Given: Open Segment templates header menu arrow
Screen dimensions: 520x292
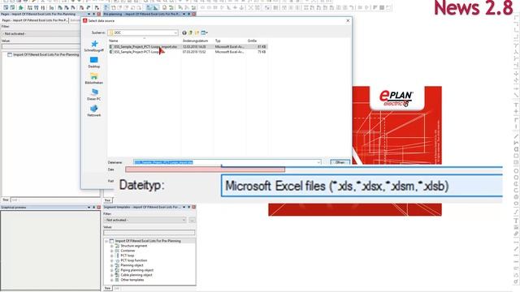Looking at the screenshot, I should click(184, 208).
